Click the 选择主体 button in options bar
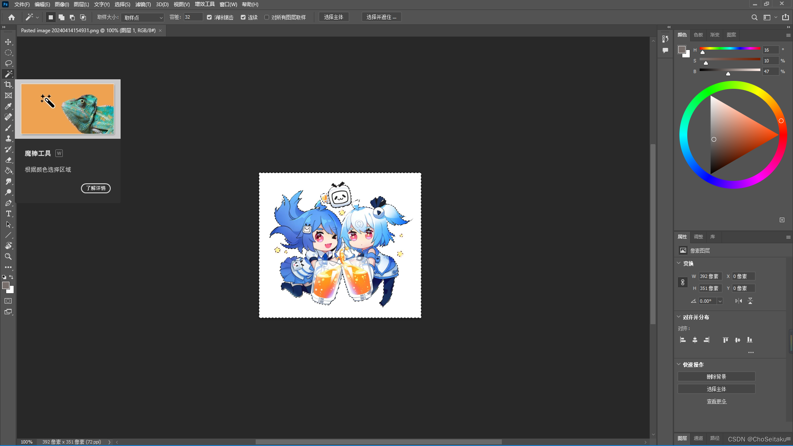 334,17
